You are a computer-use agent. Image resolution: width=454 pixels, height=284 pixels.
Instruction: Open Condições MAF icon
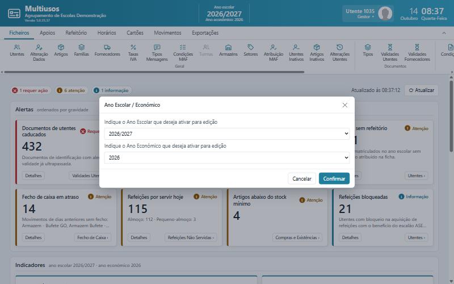coord(183,52)
